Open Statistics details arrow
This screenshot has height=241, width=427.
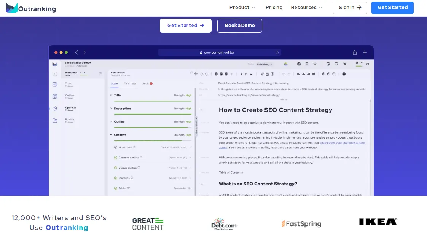tap(190, 178)
